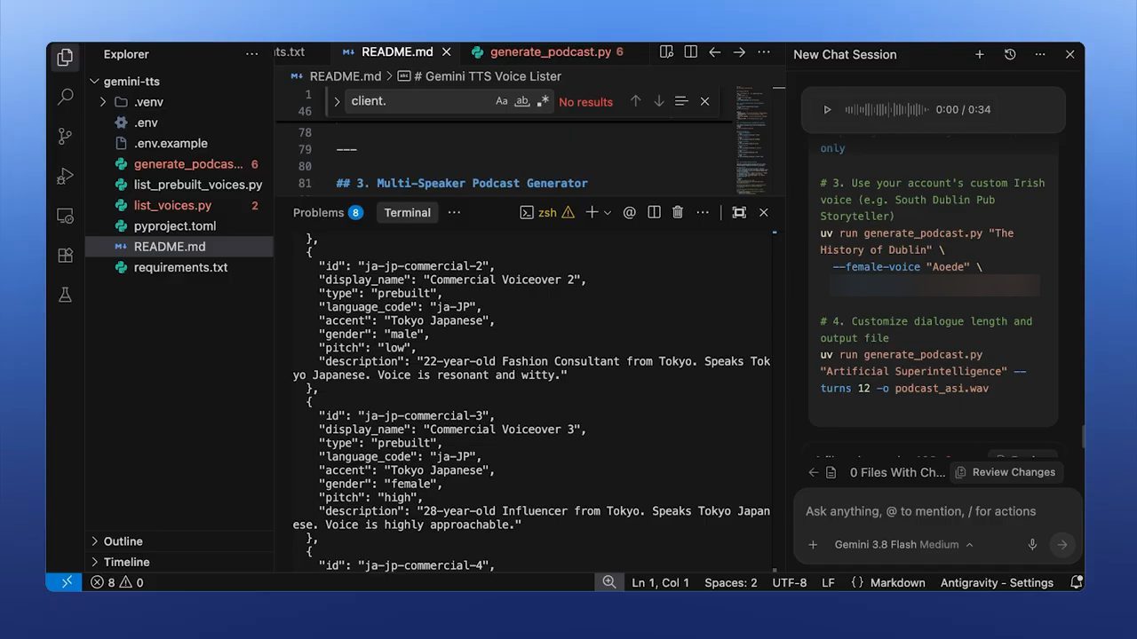
Task: Delete the terminal with the trash icon
Action: (x=678, y=212)
